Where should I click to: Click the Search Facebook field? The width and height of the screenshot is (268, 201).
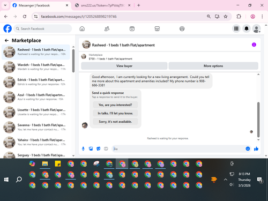(x=43, y=28)
